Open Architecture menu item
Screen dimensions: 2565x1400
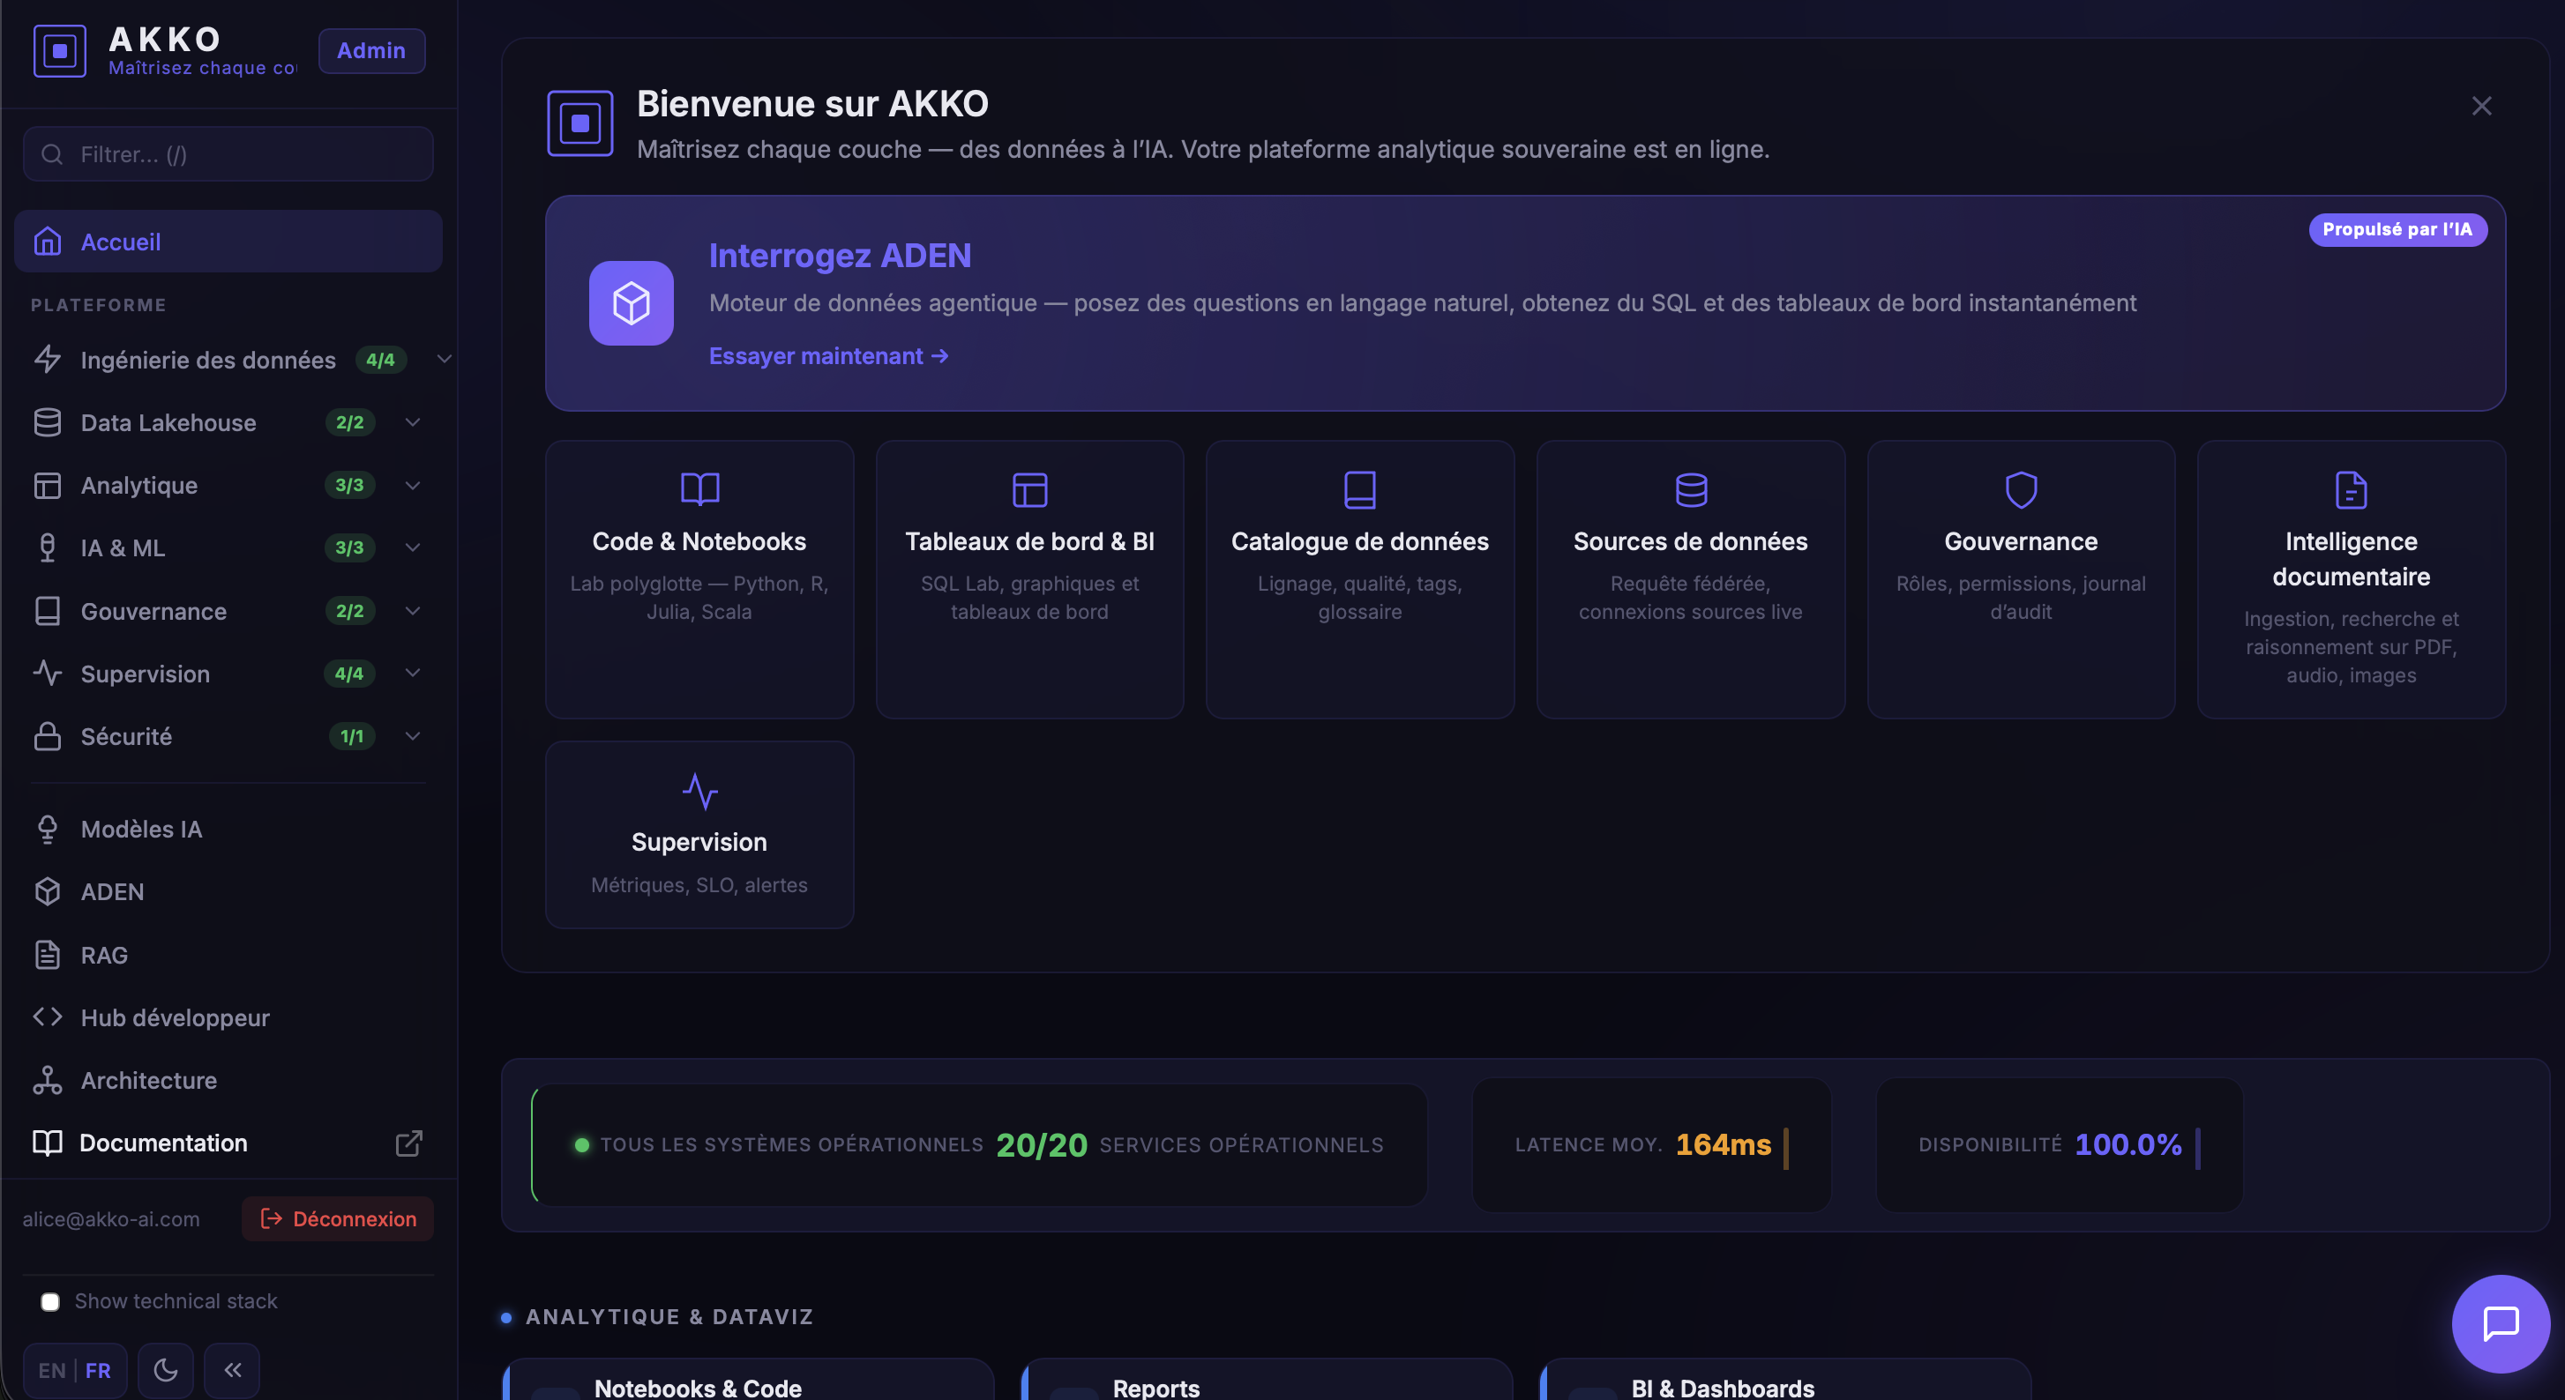coord(228,1080)
